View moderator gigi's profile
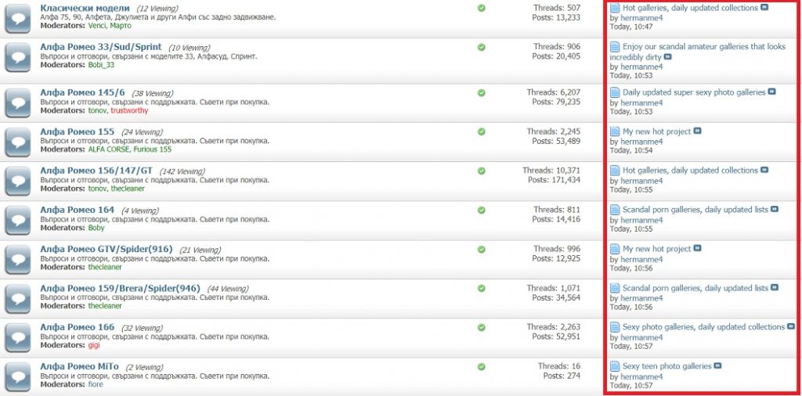 point(94,345)
